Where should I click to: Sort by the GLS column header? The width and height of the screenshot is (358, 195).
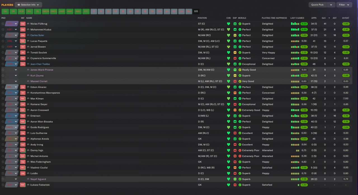coord(324,18)
